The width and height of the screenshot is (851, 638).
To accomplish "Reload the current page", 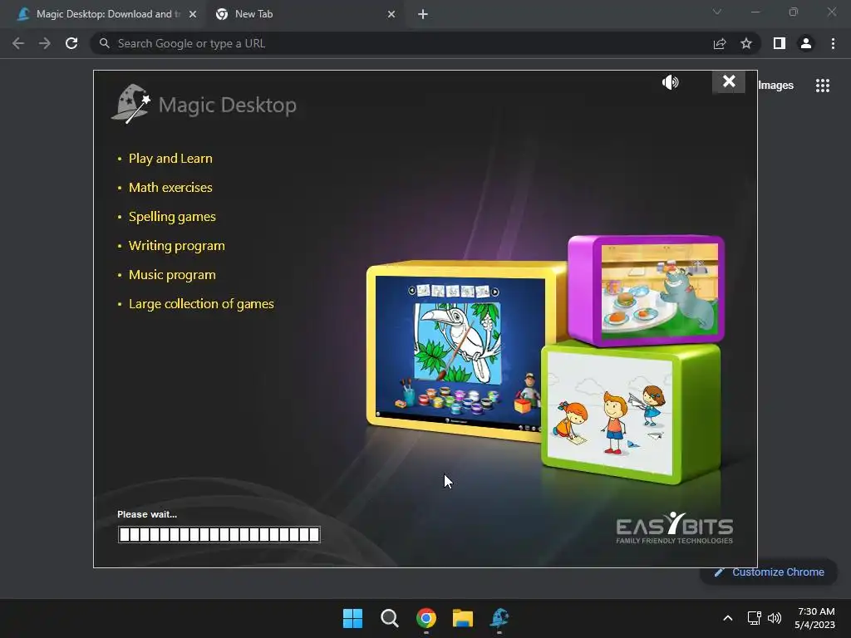I will pyautogui.click(x=71, y=43).
